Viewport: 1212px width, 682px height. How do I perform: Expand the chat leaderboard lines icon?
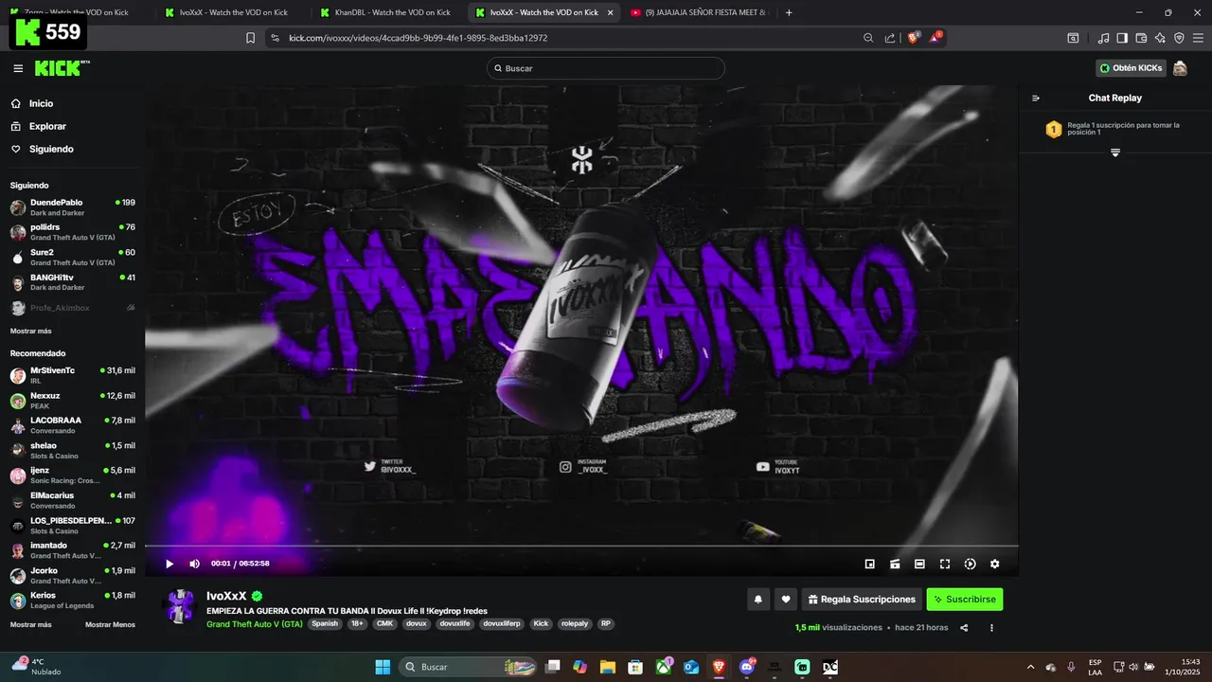point(1115,153)
